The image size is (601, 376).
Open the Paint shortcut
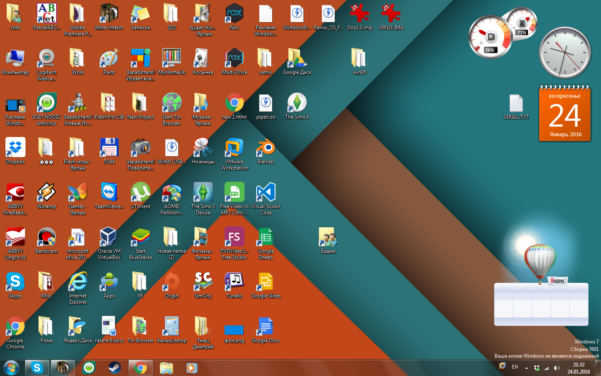[109, 61]
